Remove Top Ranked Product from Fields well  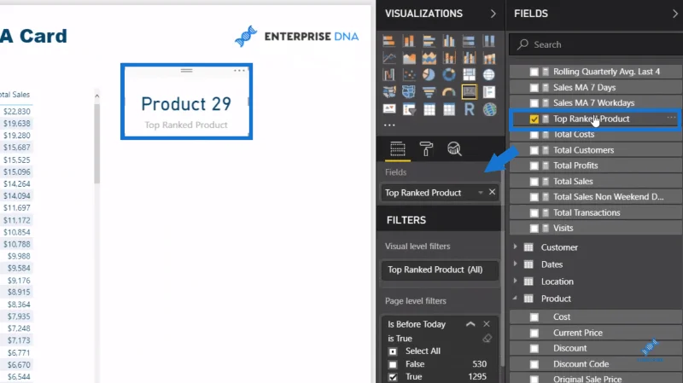click(493, 192)
